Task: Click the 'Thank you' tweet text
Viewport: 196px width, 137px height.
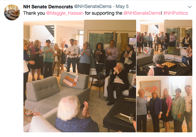Action: [34, 13]
